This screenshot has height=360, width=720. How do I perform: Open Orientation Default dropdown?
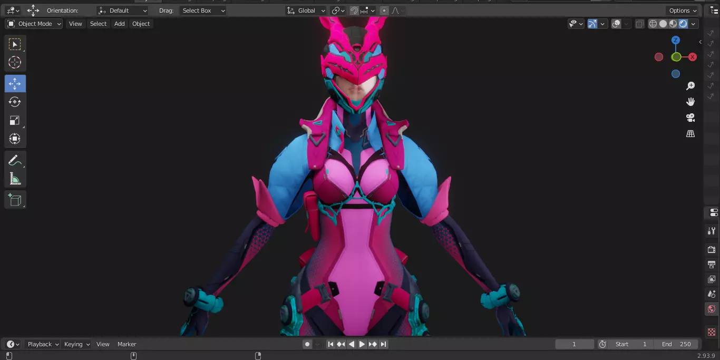tap(122, 11)
